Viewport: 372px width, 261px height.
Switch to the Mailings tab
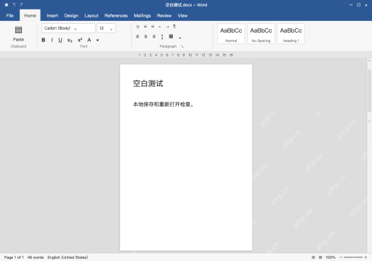pyautogui.click(x=142, y=16)
